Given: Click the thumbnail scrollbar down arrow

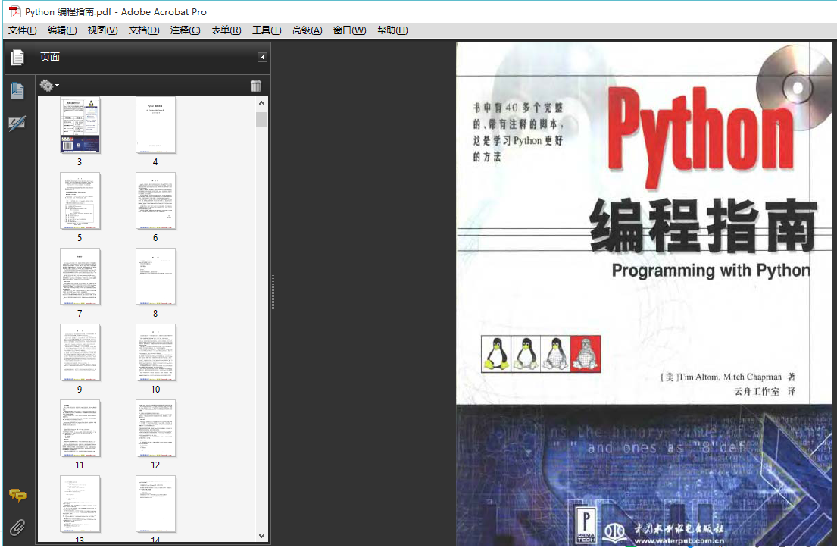Looking at the screenshot, I should tap(261, 536).
